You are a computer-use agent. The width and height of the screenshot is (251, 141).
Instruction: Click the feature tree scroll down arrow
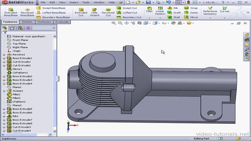click(x=55, y=131)
